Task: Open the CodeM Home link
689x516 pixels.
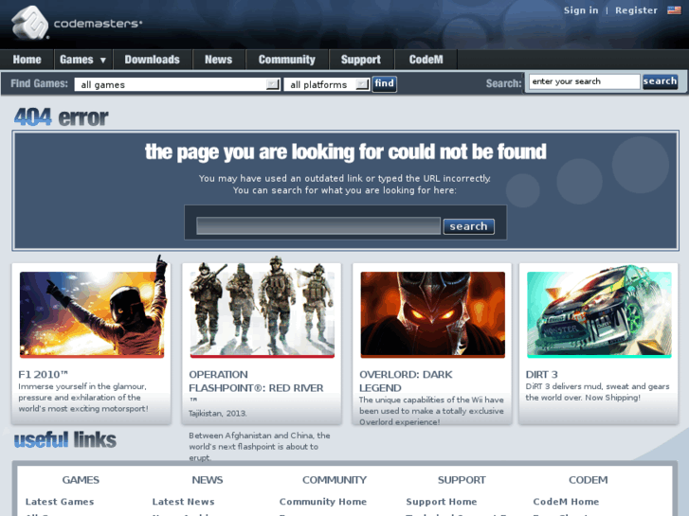Action: point(566,502)
